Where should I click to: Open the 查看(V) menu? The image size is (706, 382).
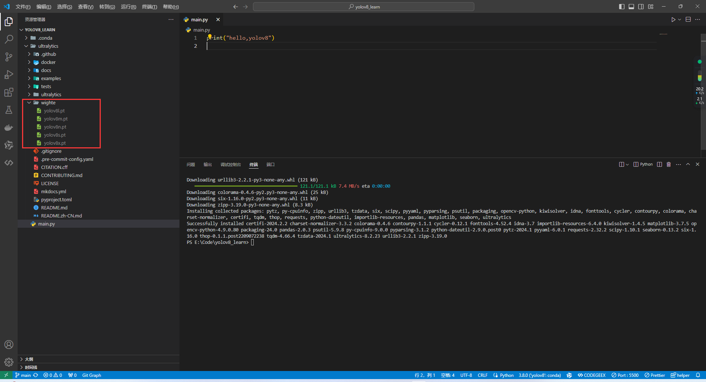(x=86, y=7)
